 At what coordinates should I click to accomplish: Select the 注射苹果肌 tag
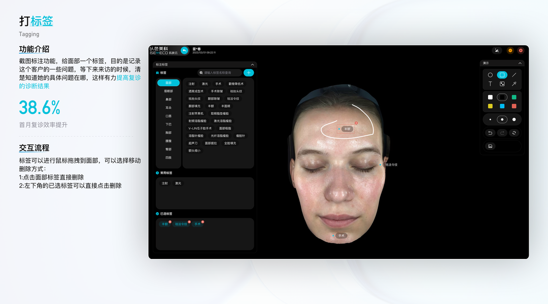click(x=196, y=113)
